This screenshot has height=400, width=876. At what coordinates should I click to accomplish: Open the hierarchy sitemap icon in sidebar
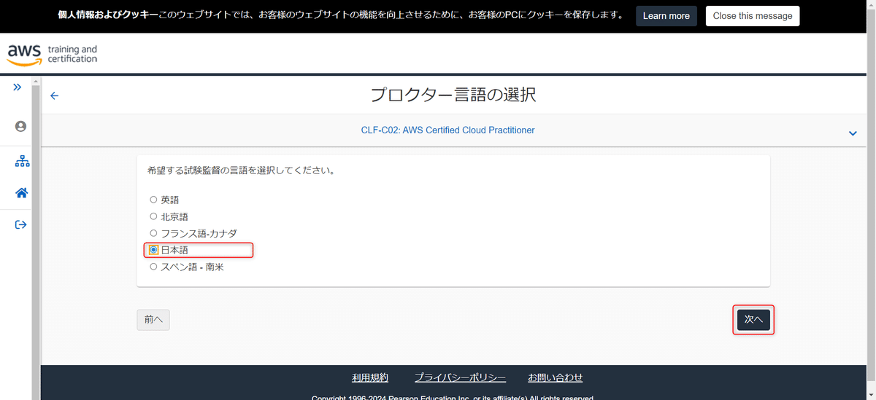pos(22,161)
